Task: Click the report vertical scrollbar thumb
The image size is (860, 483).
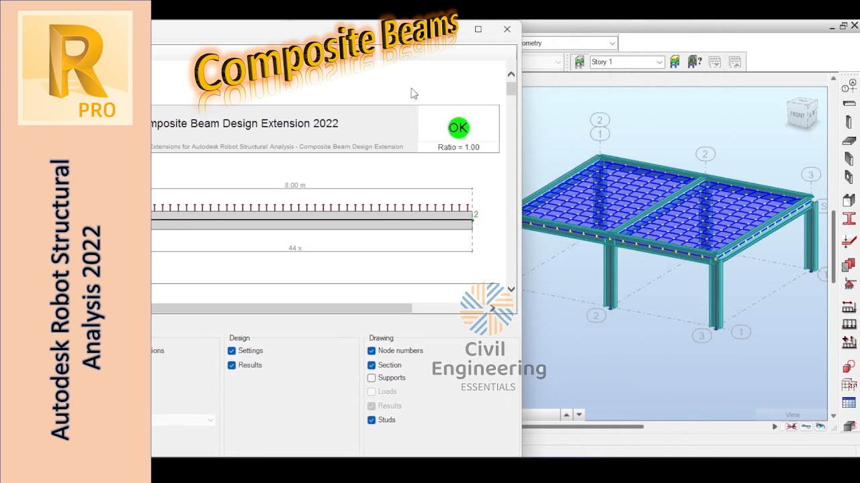Action: [511, 89]
